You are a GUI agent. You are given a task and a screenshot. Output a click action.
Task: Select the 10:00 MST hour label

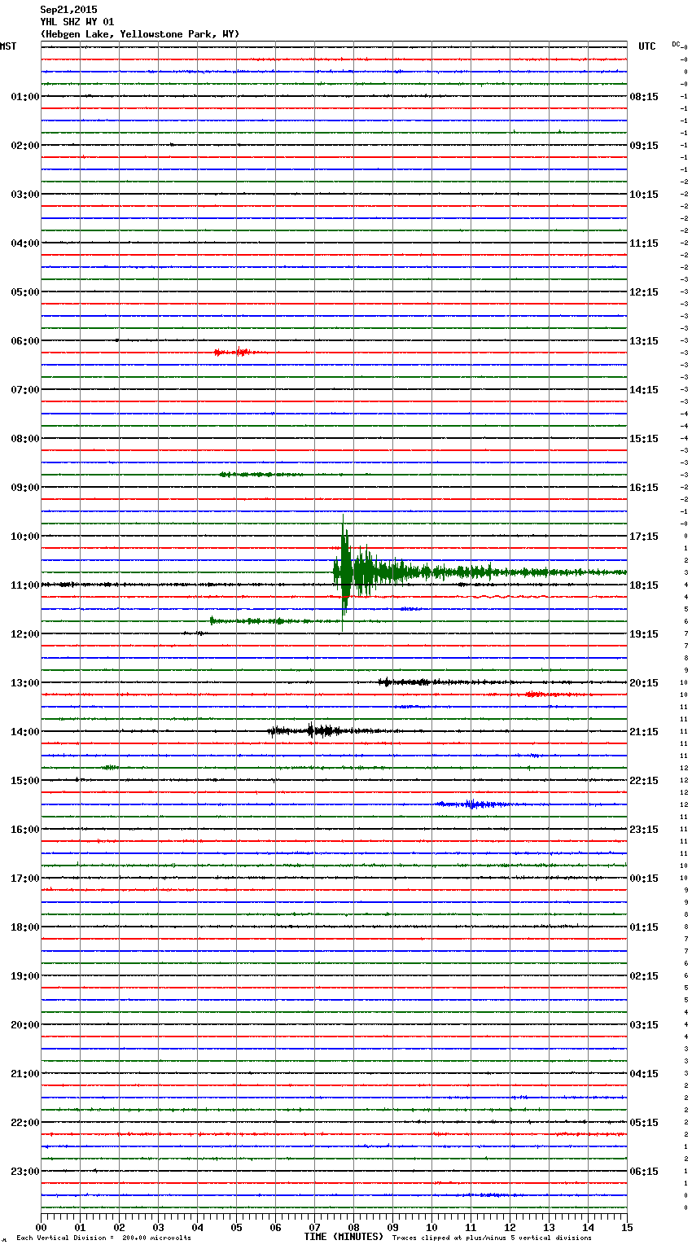(x=24, y=537)
